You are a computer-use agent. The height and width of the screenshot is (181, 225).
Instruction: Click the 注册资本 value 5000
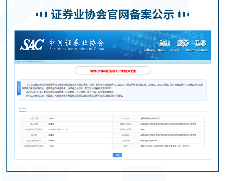(142, 129)
